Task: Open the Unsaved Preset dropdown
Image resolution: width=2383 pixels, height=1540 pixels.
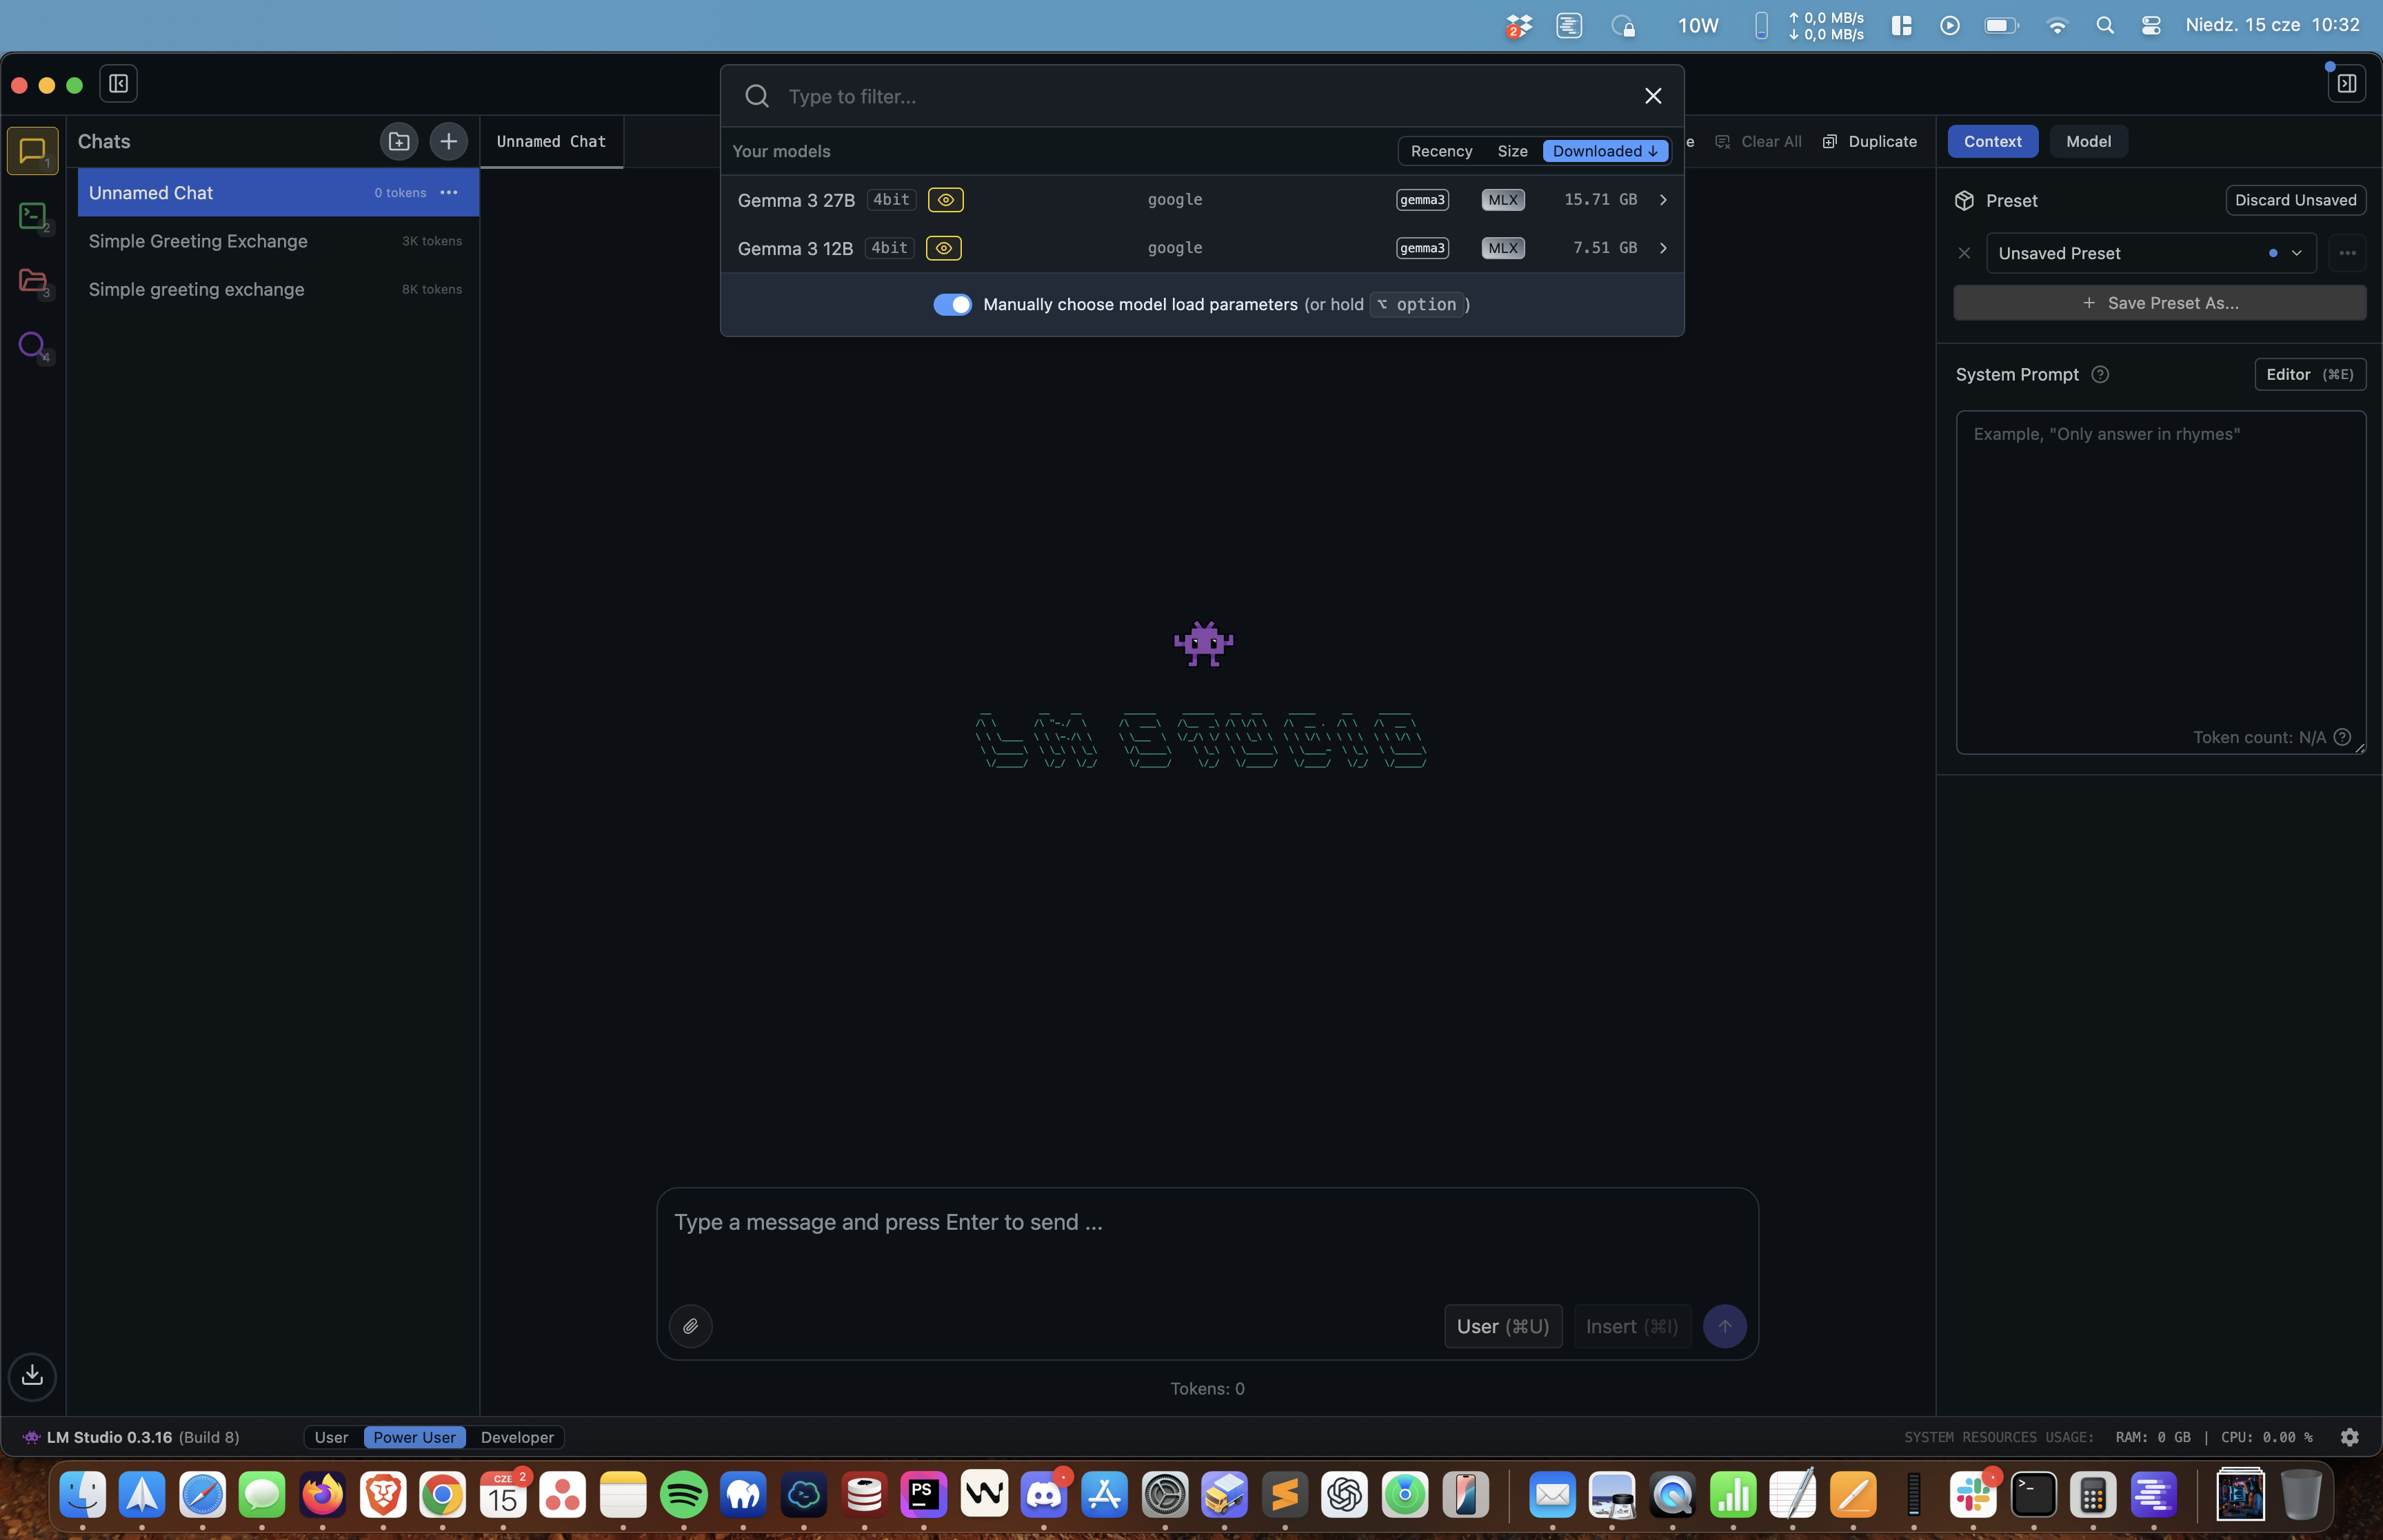Action: tap(2151, 253)
